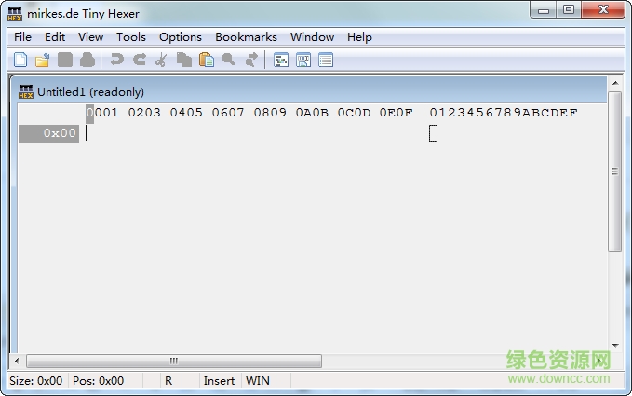Click the Pos: 0x00 status field
The width and height of the screenshot is (632, 396).
(98, 381)
